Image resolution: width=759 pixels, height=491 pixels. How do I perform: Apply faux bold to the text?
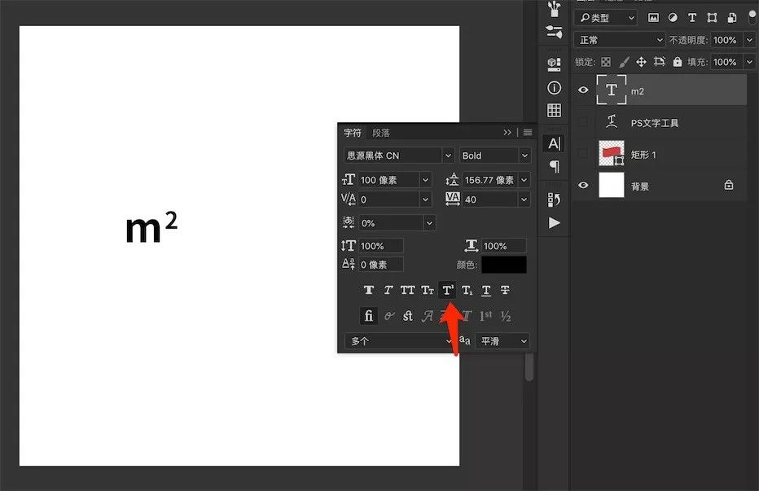pos(368,289)
